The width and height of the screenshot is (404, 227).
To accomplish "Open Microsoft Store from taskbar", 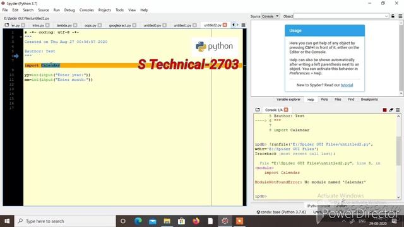I will pos(181,221).
